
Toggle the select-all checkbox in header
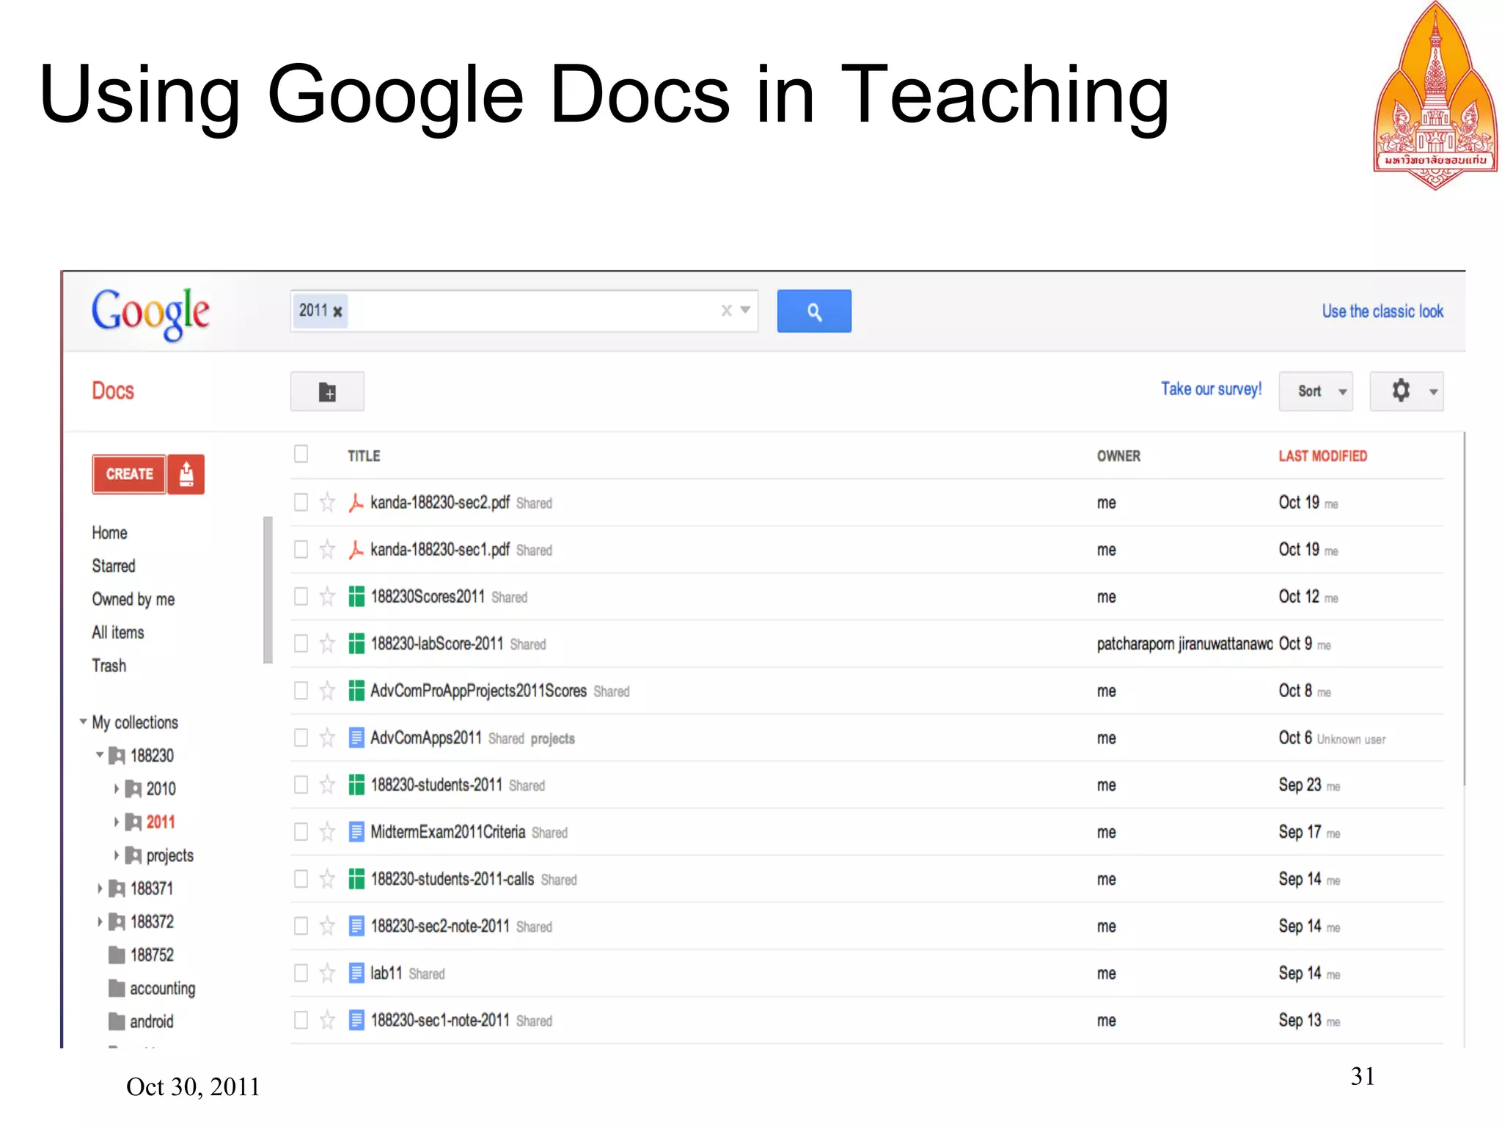301,455
